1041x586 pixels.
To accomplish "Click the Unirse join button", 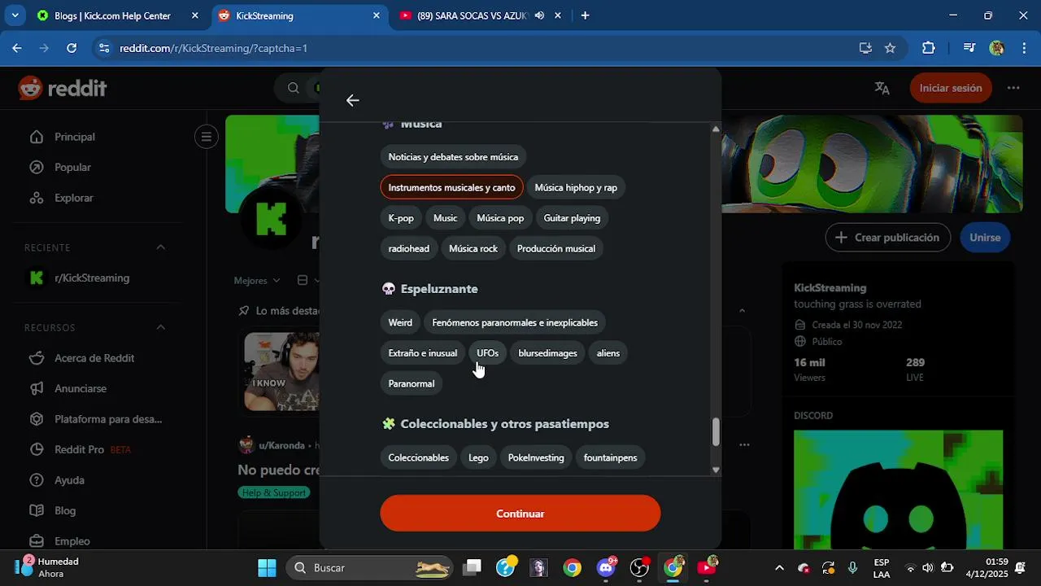I will (985, 238).
